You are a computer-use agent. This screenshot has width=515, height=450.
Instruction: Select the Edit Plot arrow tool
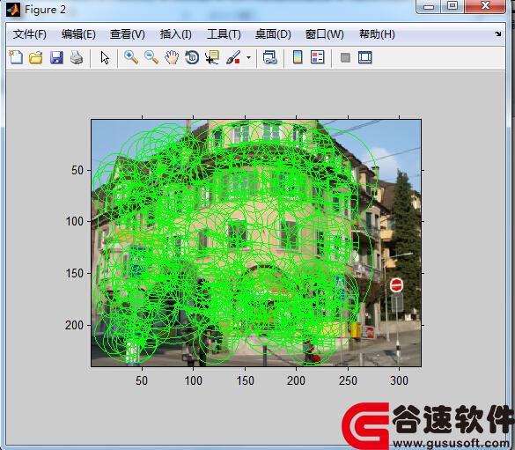105,58
